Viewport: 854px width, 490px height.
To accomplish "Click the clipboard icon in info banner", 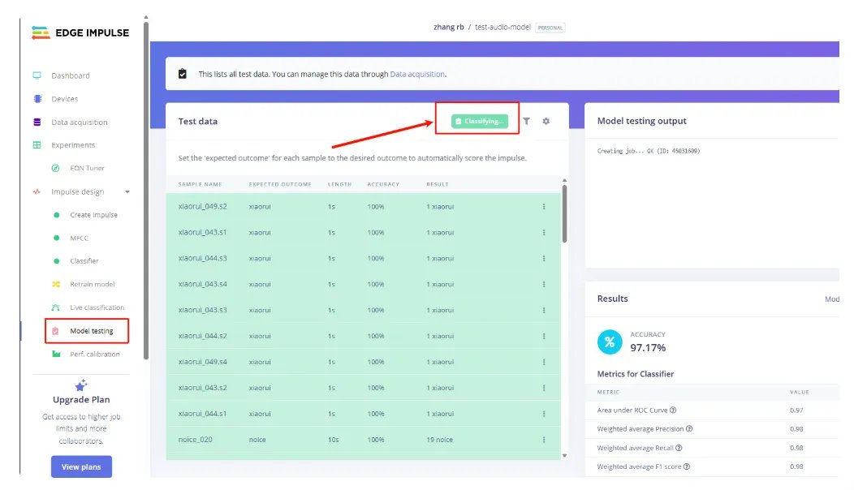I will 183,74.
